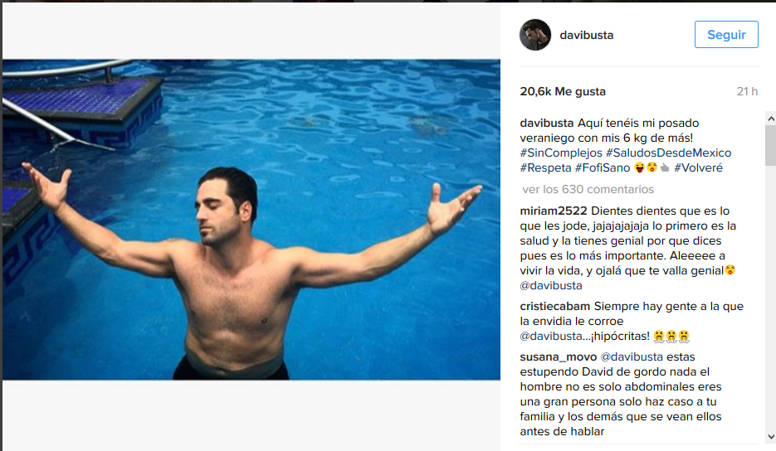Click the 21 h post timestamp
The height and width of the screenshot is (451, 776).
click(747, 91)
